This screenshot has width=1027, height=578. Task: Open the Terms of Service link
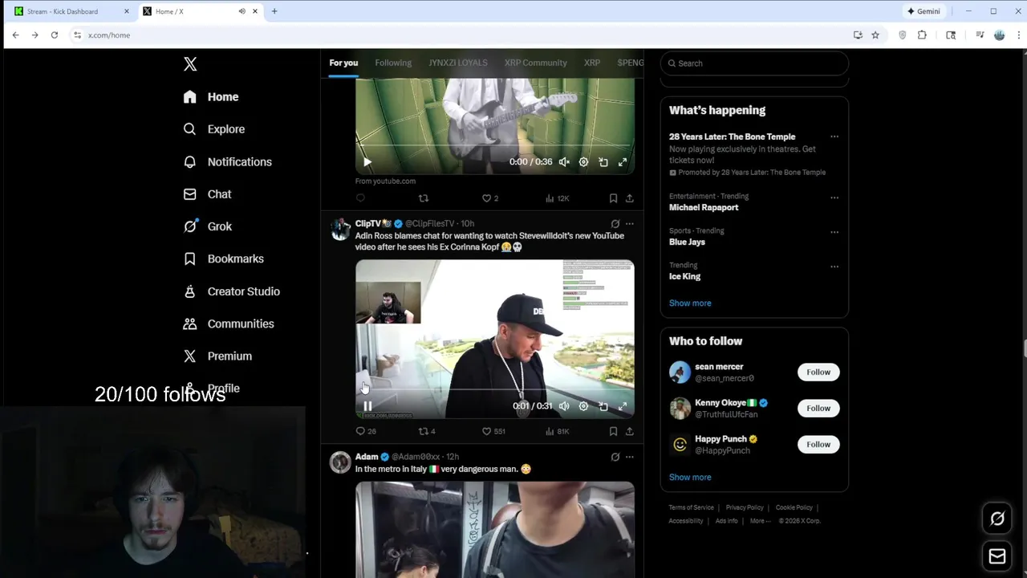pos(691,507)
